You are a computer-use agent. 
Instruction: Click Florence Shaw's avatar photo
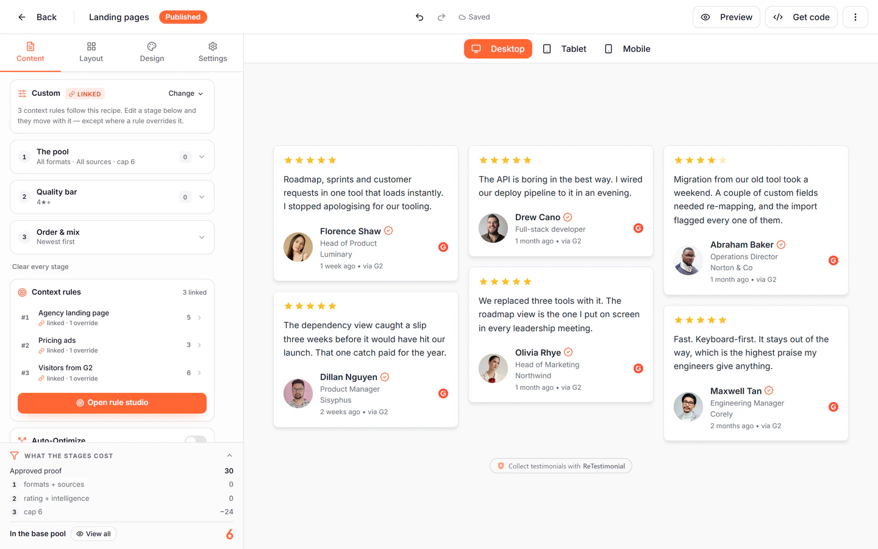pyautogui.click(x=298, y=247)
